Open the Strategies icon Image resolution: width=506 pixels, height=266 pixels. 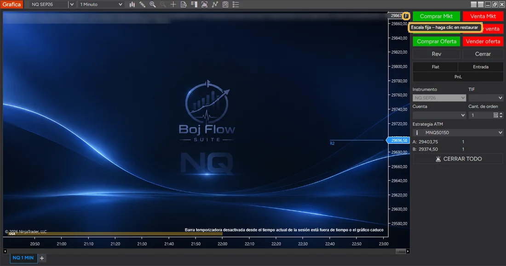click(225, 5)
